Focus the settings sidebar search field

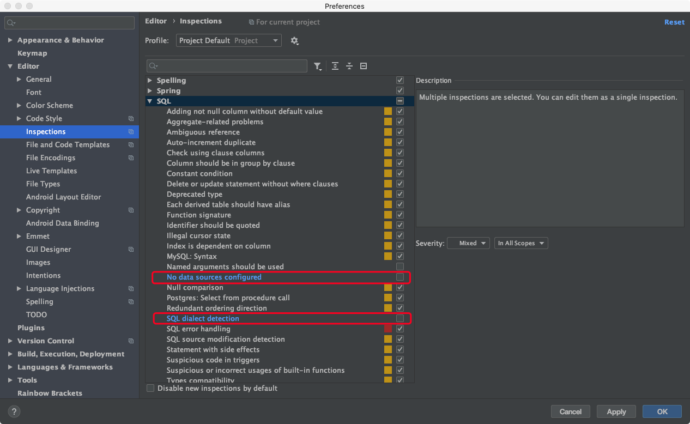[69, 23]
